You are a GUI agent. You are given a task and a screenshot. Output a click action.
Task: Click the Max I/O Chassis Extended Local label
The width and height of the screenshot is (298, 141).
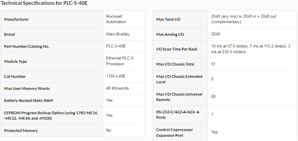179,79
